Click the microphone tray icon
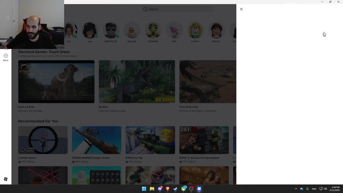 pos(307,189)
